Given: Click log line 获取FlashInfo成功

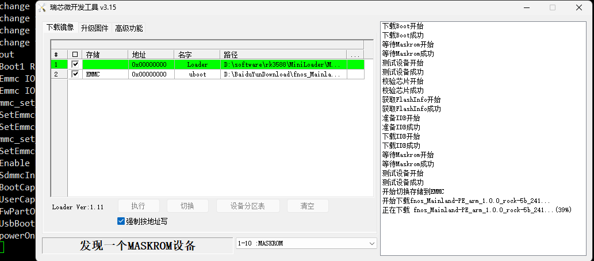Looking at the screenshot, I should pyautogui.click(x=411, y=109).
